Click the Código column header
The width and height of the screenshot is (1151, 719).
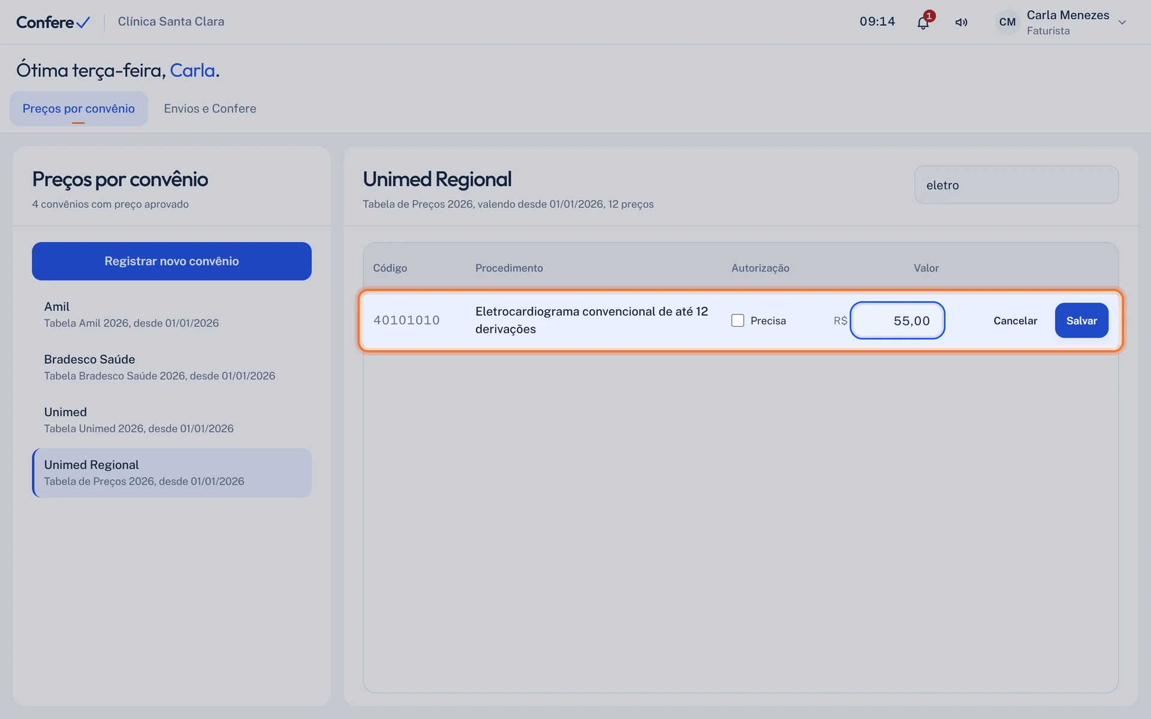tap(390, 268)
